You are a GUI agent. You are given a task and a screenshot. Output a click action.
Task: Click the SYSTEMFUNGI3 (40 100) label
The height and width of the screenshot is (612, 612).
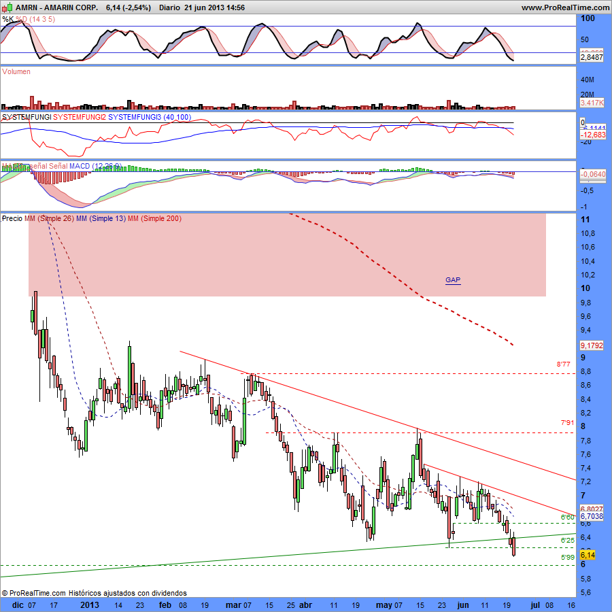click(x=150, y=117)
